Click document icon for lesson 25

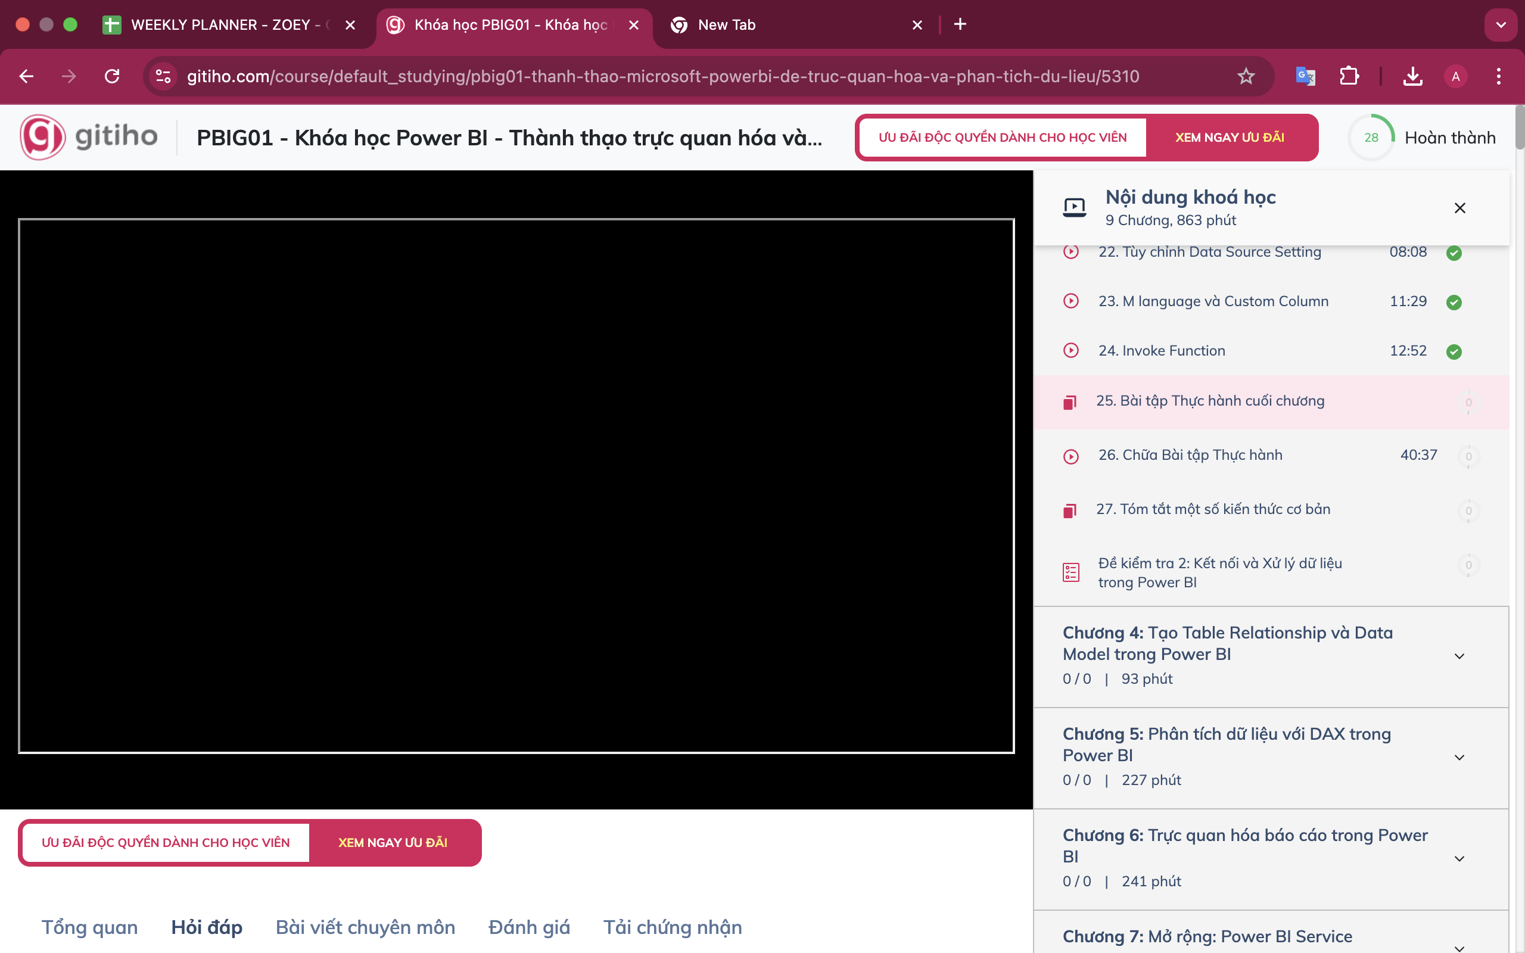click(x=1069, y=402)
